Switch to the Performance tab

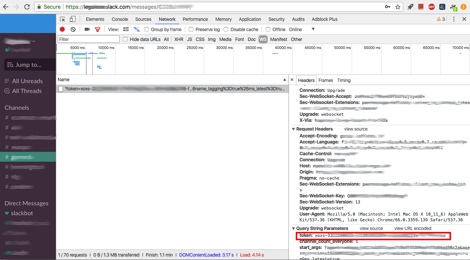coord(195,19)
